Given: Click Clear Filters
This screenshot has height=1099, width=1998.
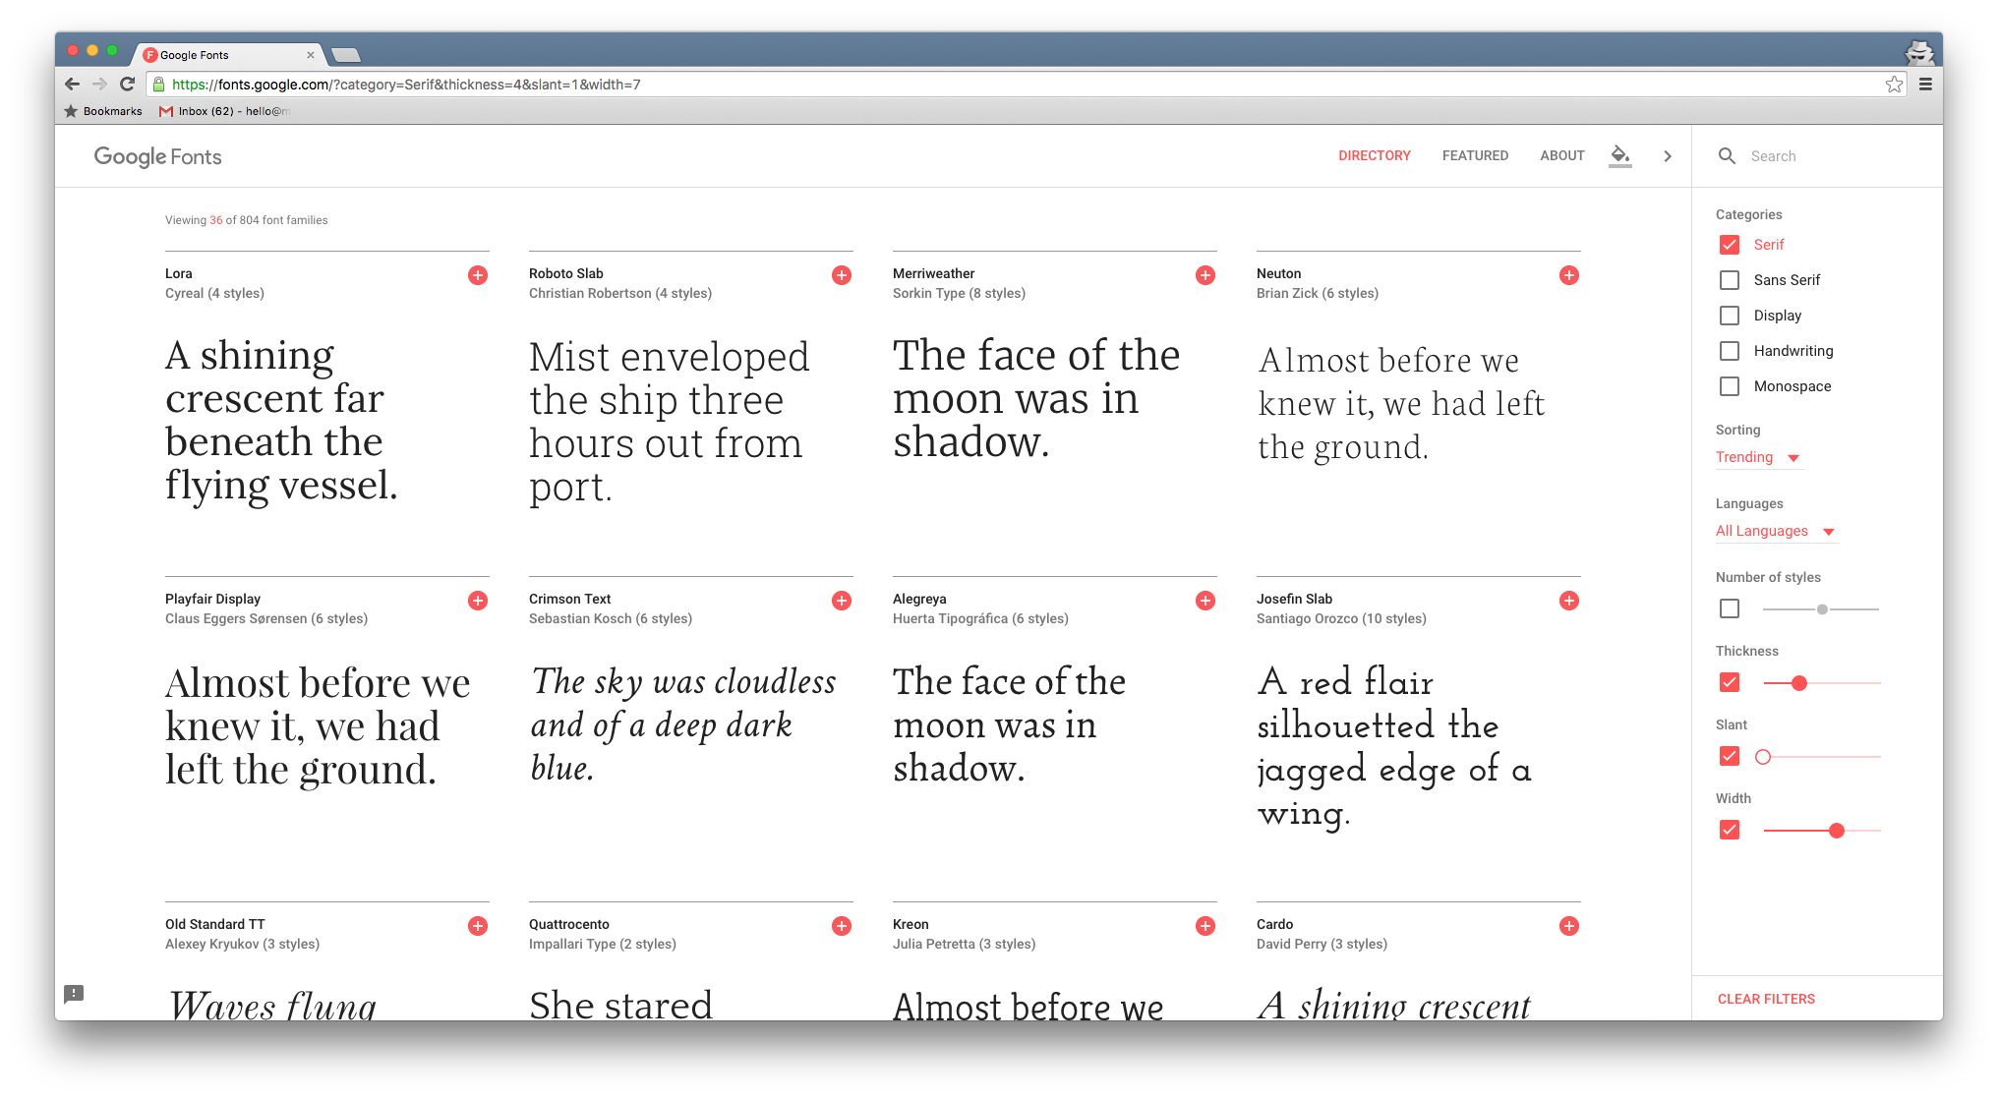Looking at the screenshot, I should click(x=1766, y=999).
